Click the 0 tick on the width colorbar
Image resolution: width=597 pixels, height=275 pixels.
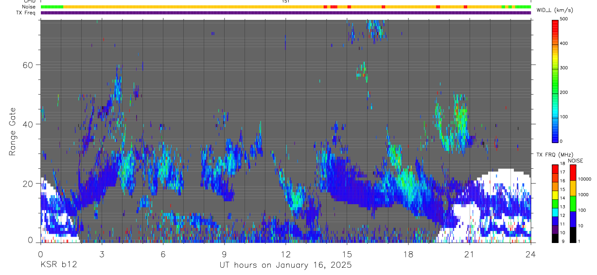pyautogui.click(x=562, y=141)
